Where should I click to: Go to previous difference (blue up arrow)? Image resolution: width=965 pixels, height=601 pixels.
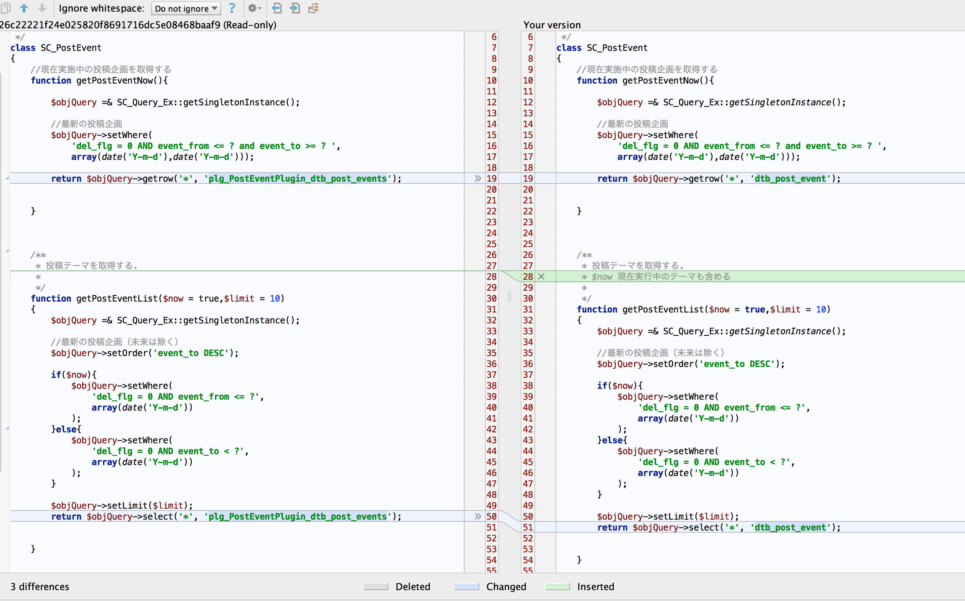(x=24, y=8)
